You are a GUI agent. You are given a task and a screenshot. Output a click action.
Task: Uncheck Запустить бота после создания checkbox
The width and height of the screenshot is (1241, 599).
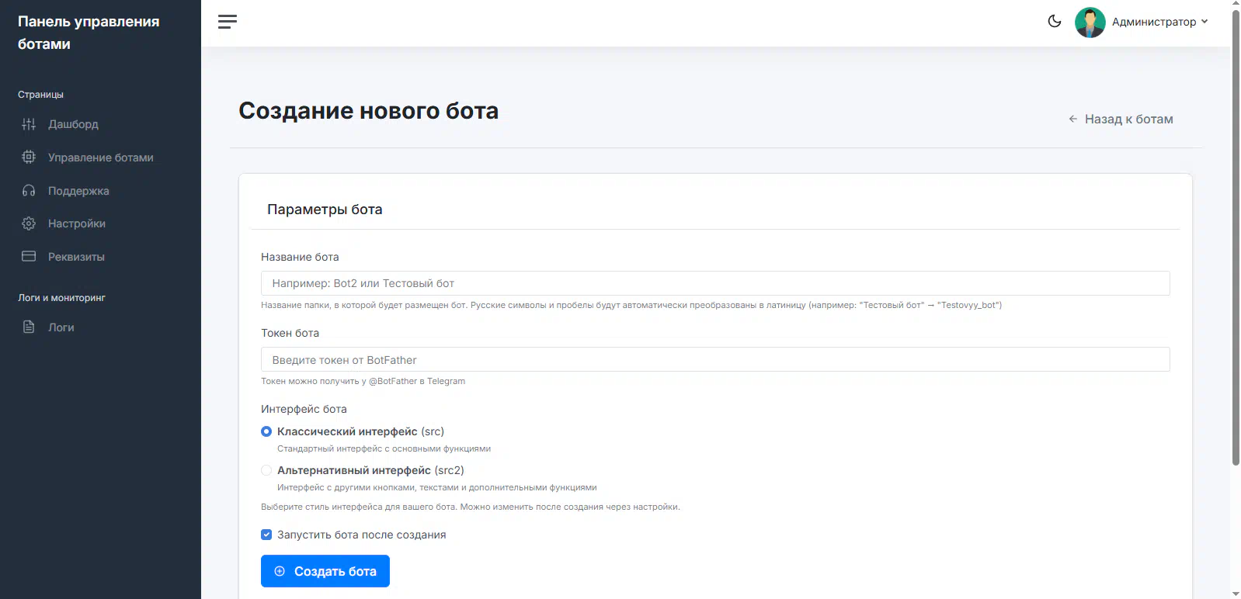click(x=266, y=535)
